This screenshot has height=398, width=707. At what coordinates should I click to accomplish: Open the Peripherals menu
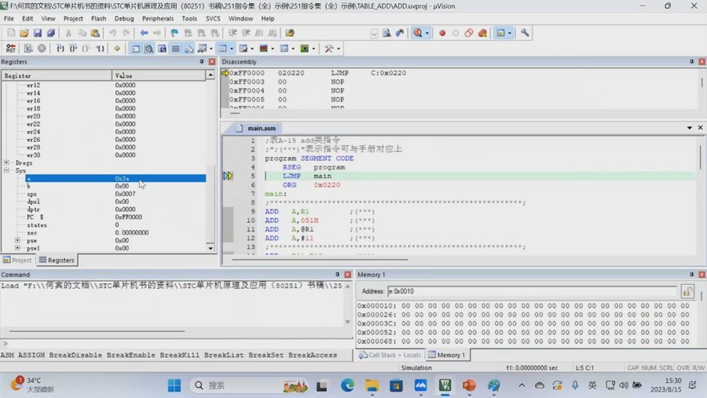point(158,18)
